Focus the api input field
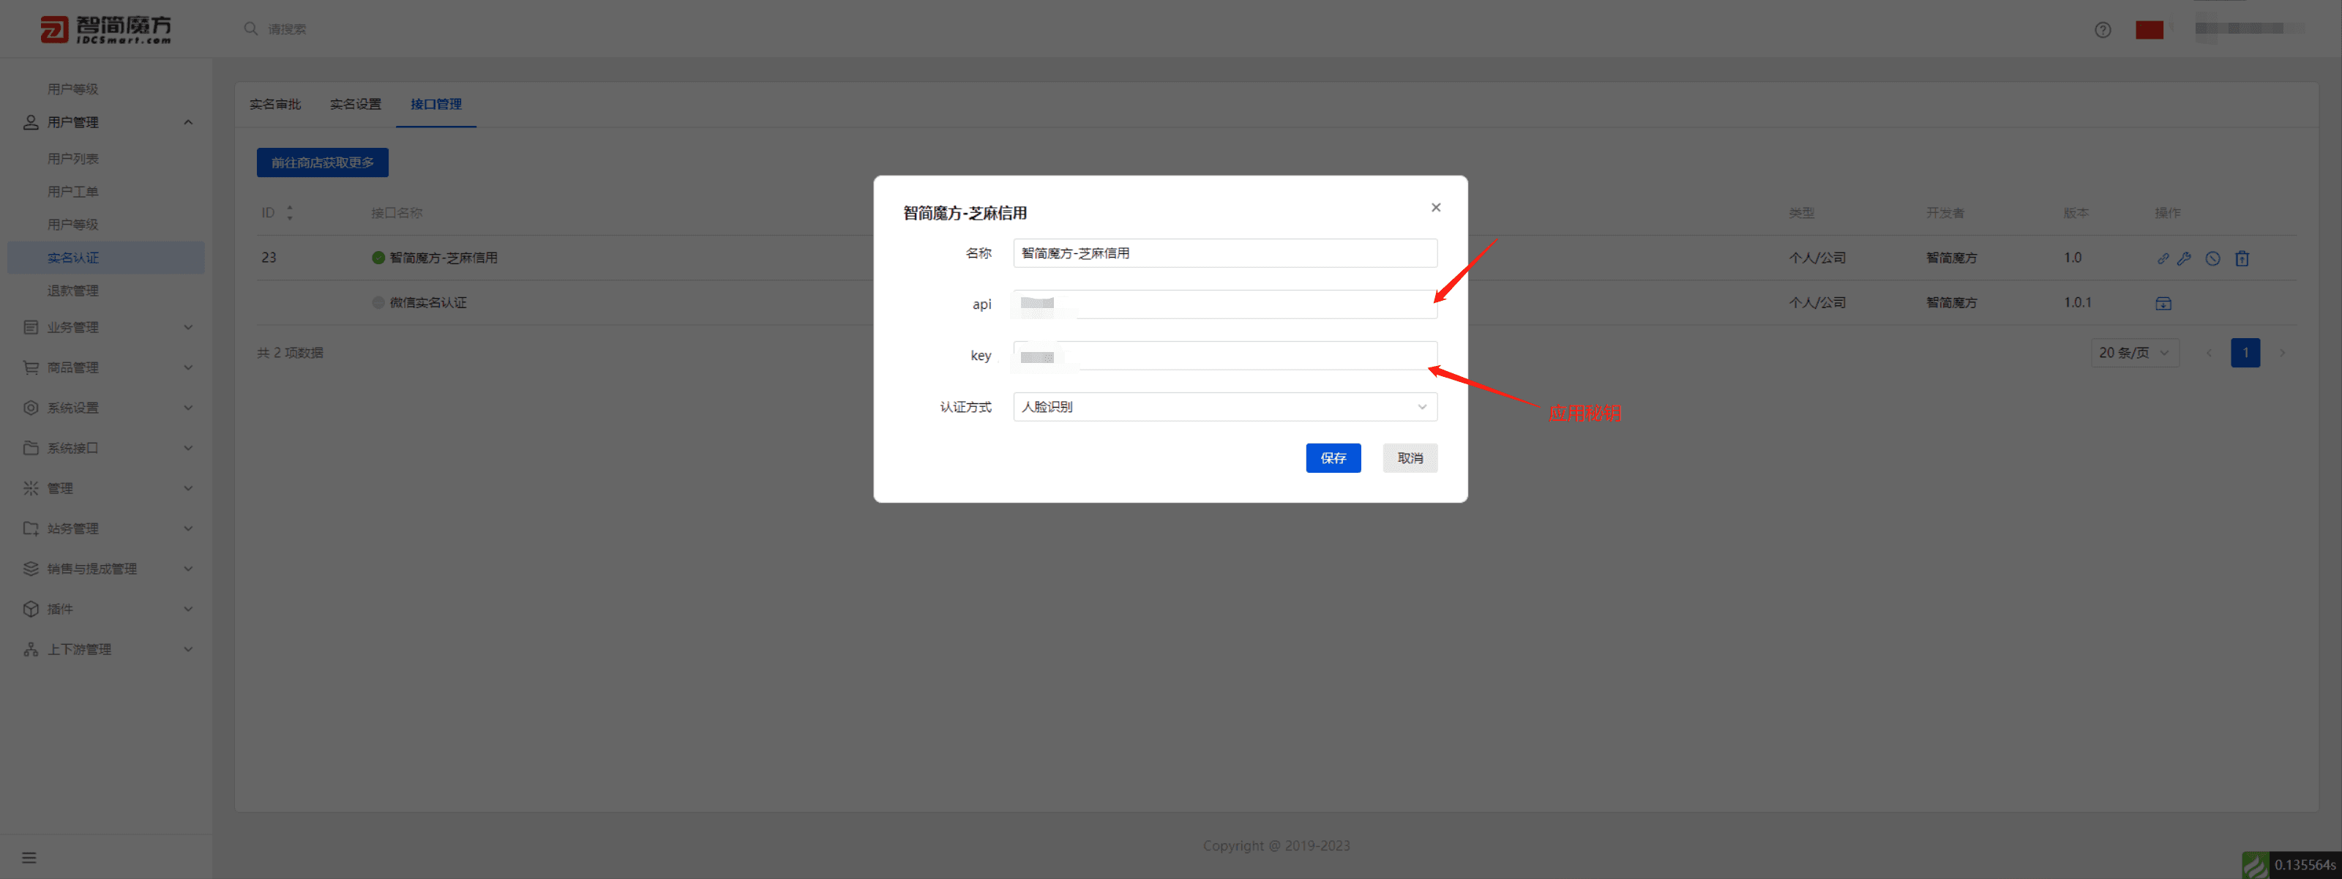Viewport: 2342px width, 879px height. 1224,304
